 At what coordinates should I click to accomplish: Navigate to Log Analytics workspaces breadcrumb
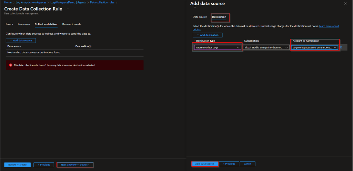pyautogui.click(x=30, y=2)
